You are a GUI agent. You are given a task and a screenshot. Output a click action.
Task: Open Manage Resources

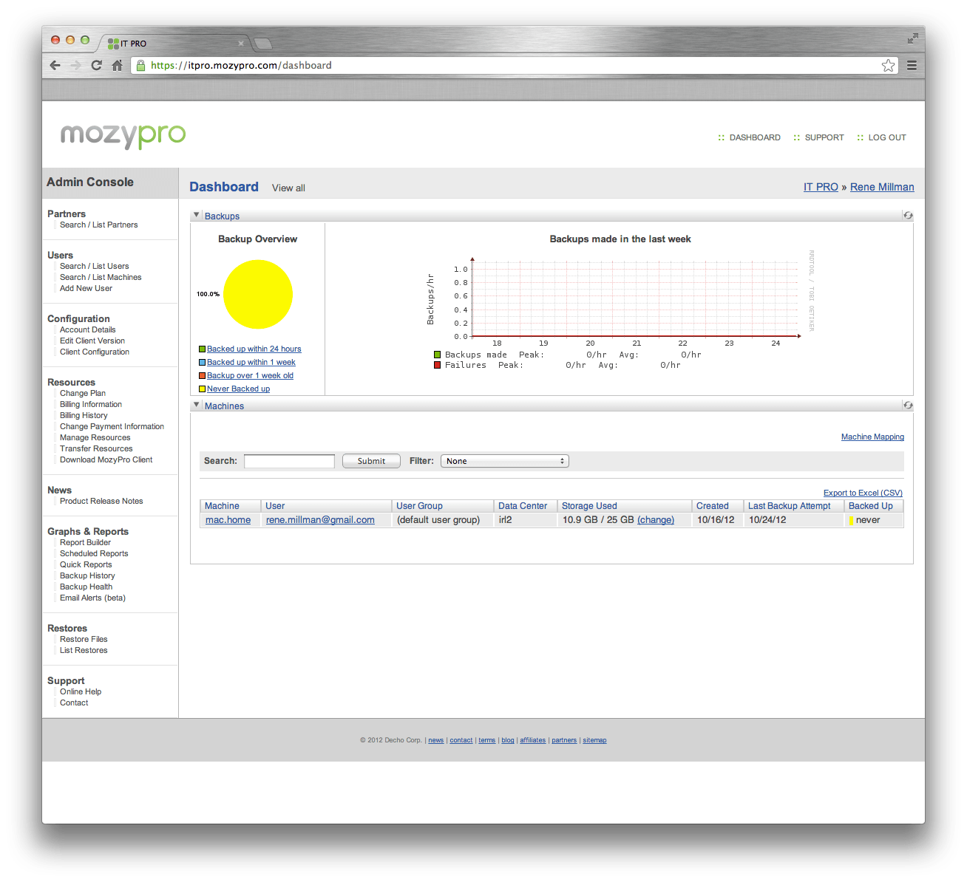pyautogui.click(x=95, y=437)
